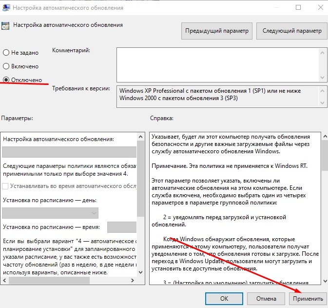Click the "Если вы выбрали вариант" paragraph
The image size is (328, 308).
click(70, 257)
